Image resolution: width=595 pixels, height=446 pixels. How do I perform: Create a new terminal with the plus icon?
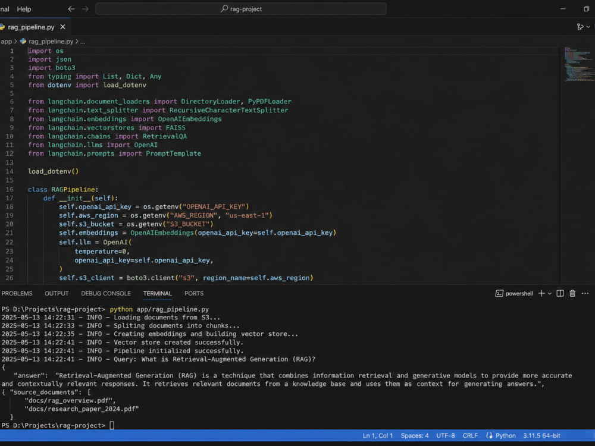point(541,293)
